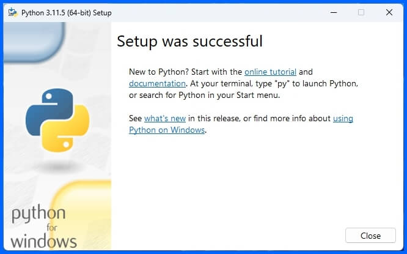Click the Close button
Screen dimensions: 407x254
pos(370,236)
